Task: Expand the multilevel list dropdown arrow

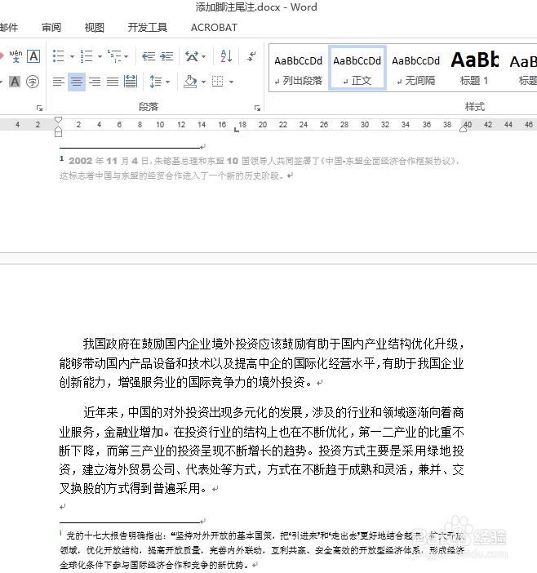Action: coord(126,56)
